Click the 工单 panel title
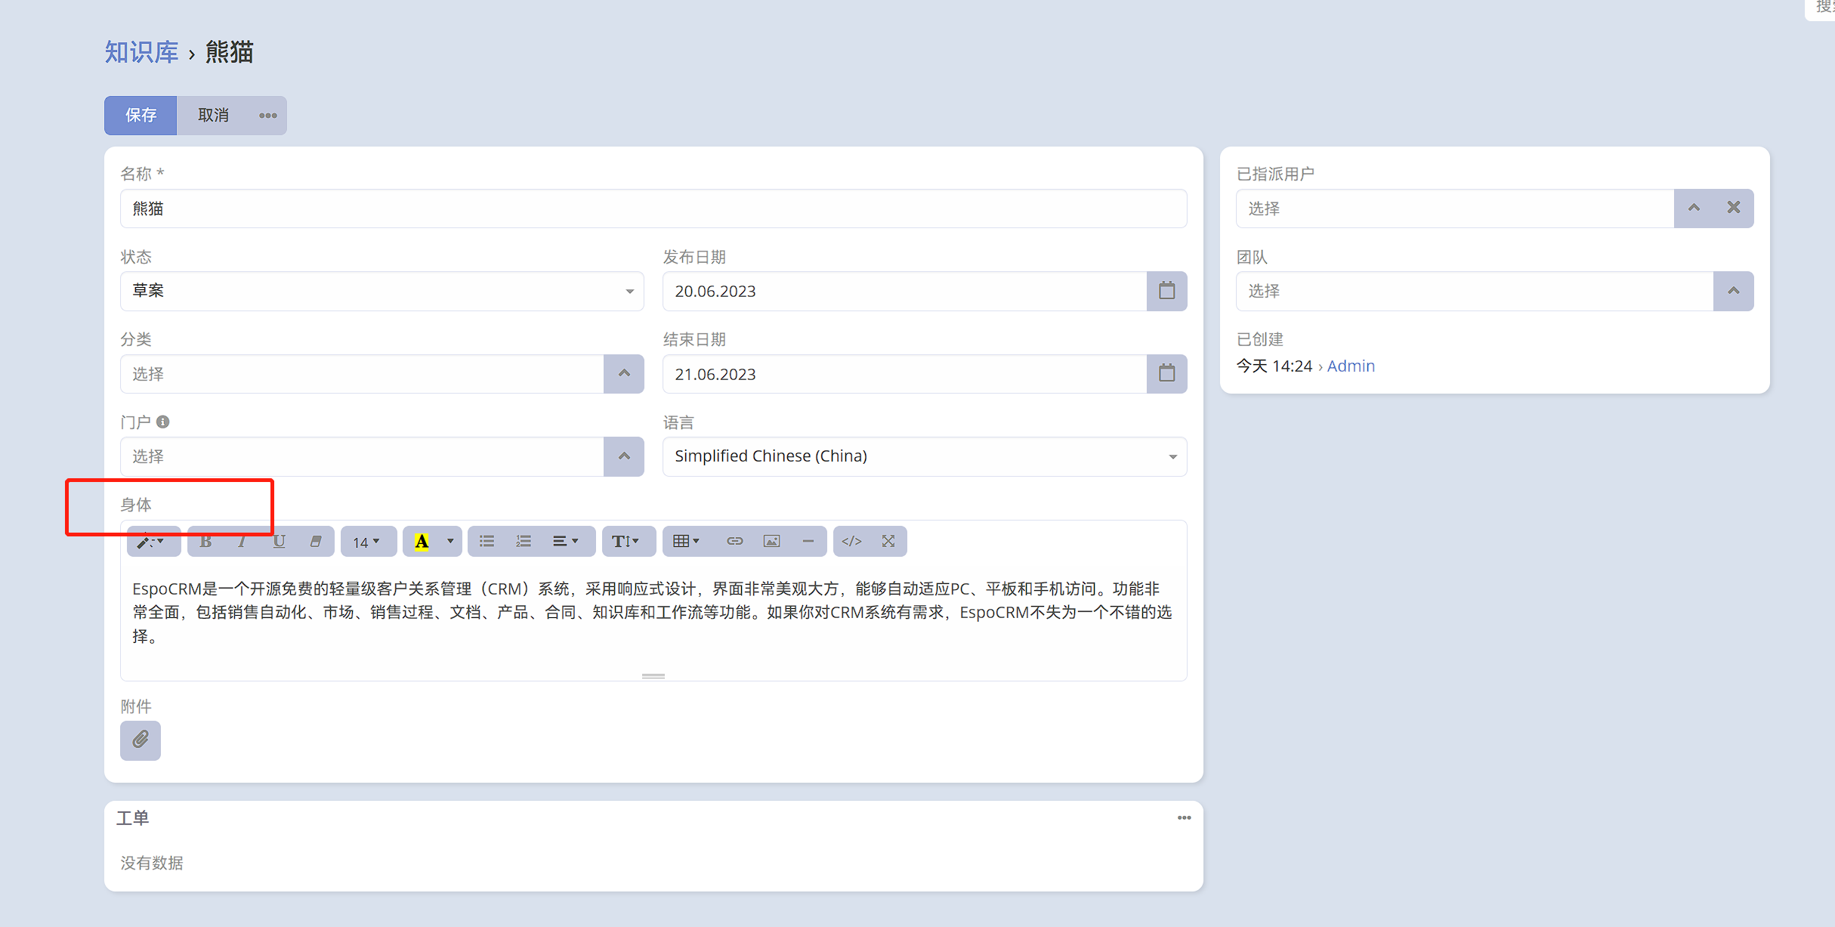The height and width of the screenshot is (927, 1835). [x=133, y=818]
